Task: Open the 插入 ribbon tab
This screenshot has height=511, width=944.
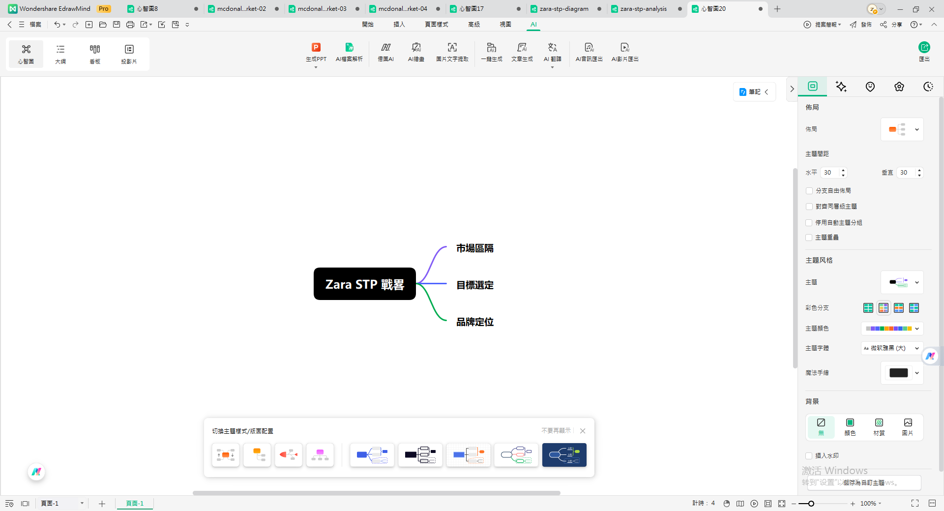Action: [x=399, y=24]
